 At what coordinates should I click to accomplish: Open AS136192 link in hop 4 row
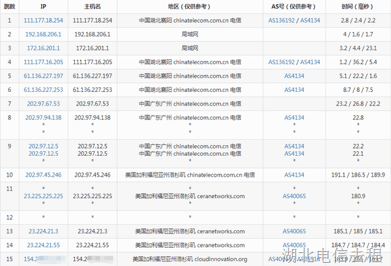[282, 62]
